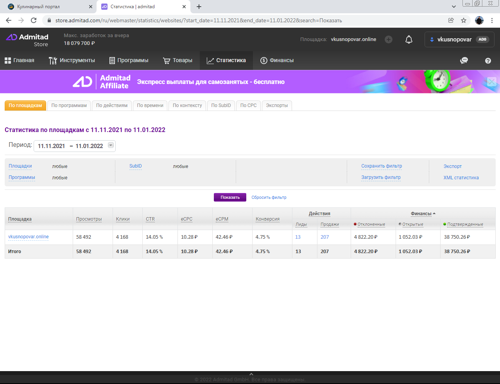Screen dimensions: 500x384
Task: Sort by Подтвержденные column
Action: [465, 225]
